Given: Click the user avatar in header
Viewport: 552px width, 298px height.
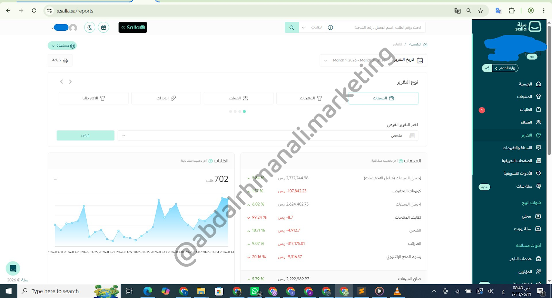Looking at the screenshot, I should coord(73,28).
